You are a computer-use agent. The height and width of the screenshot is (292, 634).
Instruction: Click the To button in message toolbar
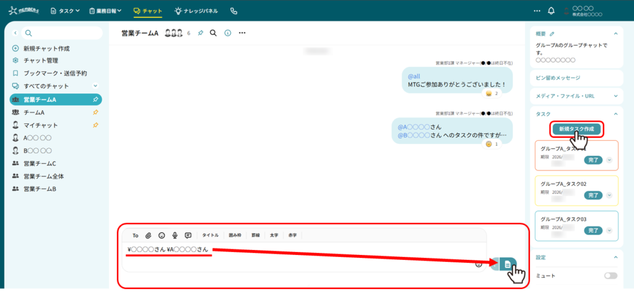pyautogui.click(x=136, y=236)
